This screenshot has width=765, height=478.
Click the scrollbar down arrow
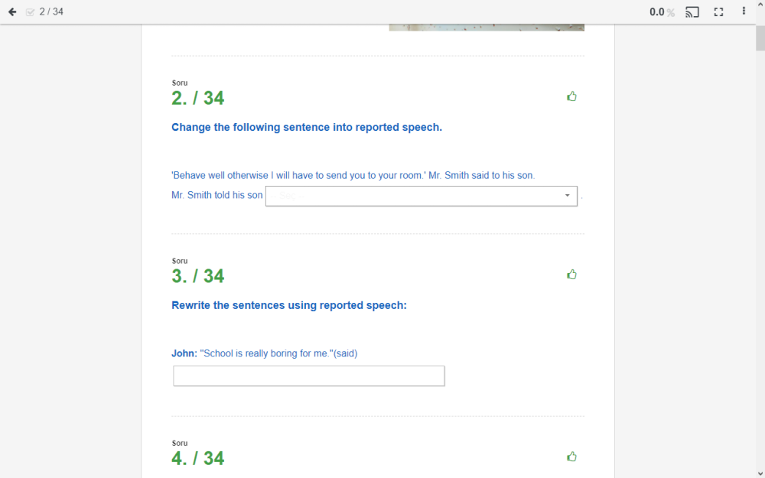(760, 473)
